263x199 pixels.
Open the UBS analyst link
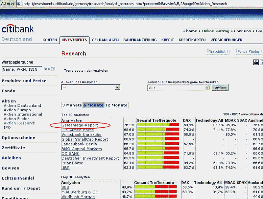coord(65,168)
